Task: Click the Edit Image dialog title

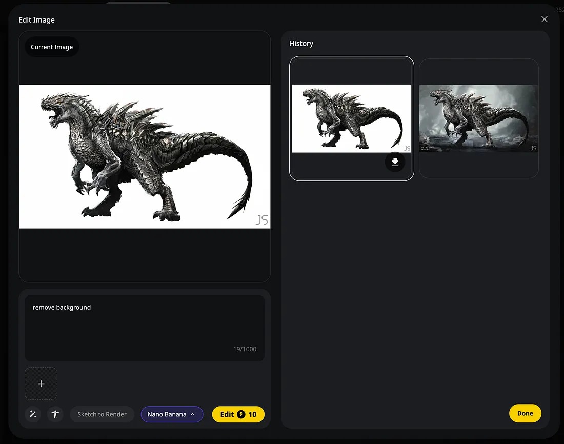Action: 36,20
